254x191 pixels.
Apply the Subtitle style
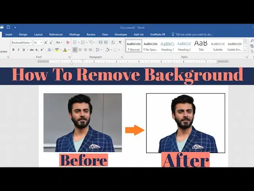[218, 46]
